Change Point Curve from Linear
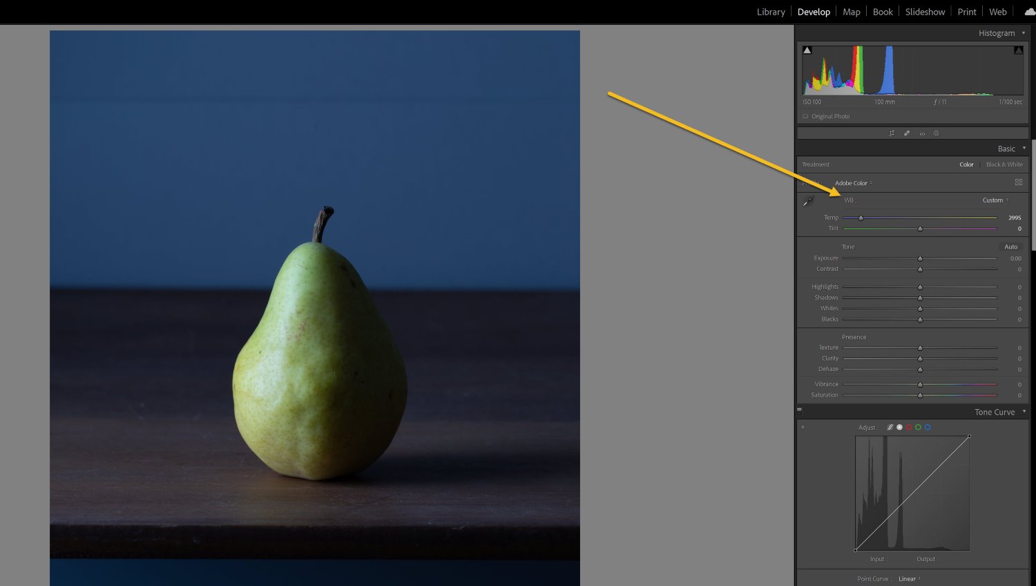 (x=908, y=578)
